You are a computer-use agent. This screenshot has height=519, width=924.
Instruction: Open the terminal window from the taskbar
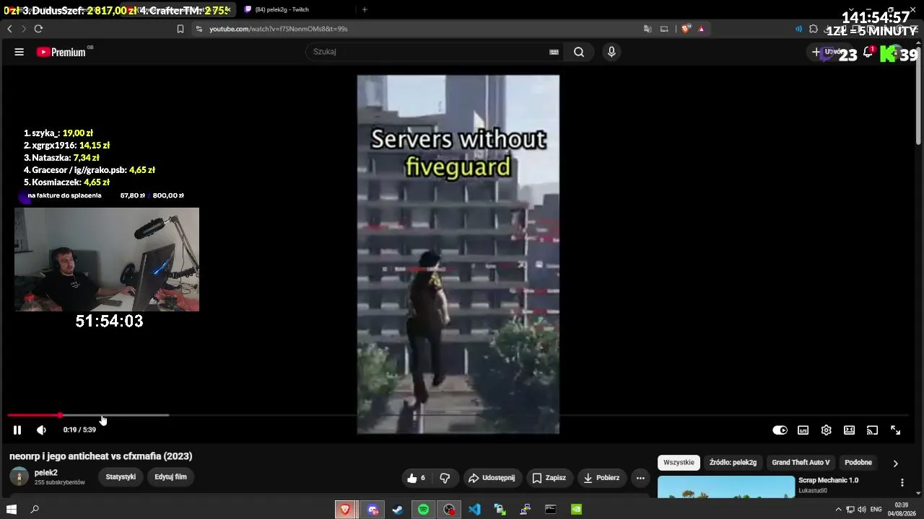(x=551, y=510)
